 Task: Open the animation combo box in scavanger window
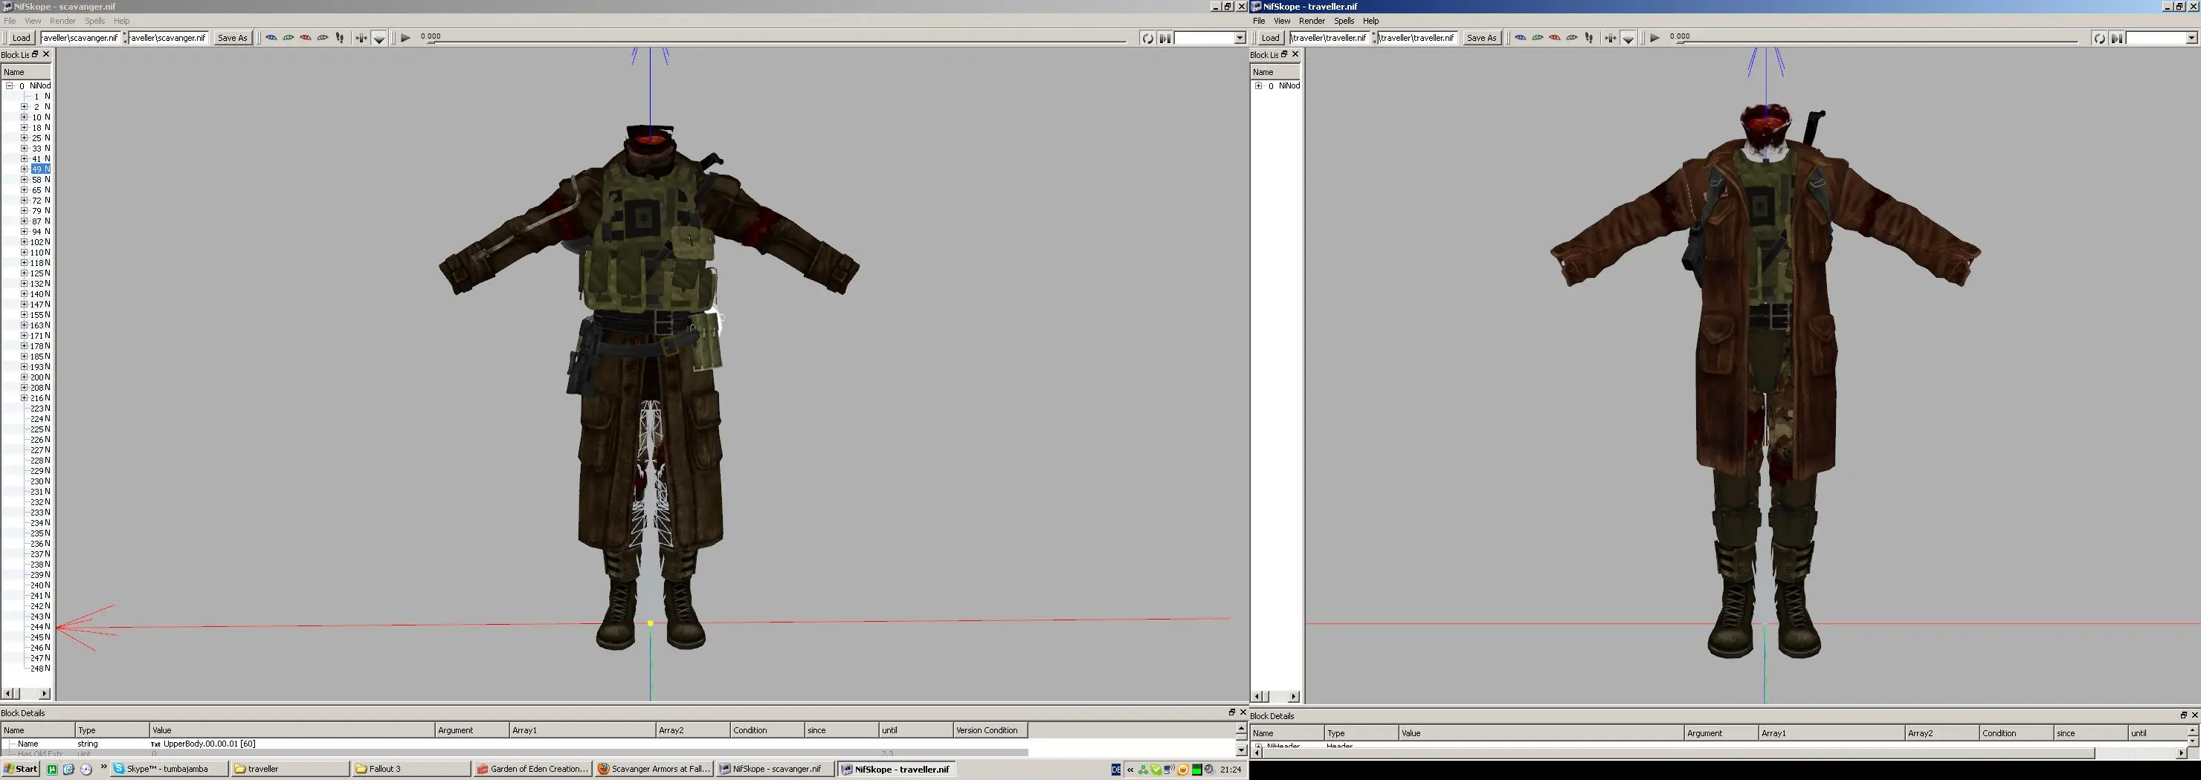click(x=1211, y=39)
